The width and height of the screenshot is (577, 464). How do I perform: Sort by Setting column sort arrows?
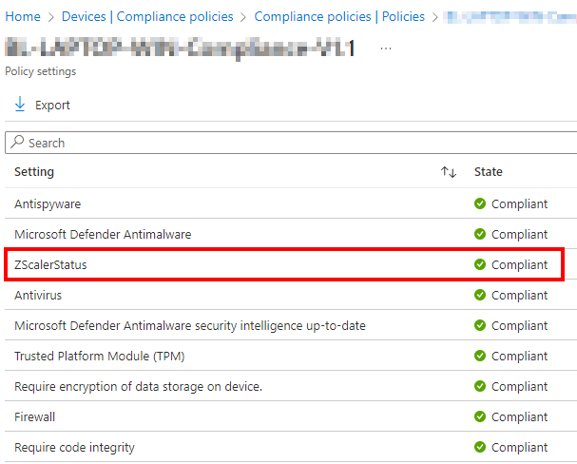tap(449, 172)
